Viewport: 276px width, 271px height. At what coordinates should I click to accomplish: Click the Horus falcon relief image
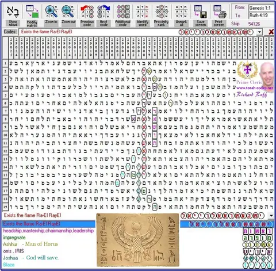tap(137, 240)
